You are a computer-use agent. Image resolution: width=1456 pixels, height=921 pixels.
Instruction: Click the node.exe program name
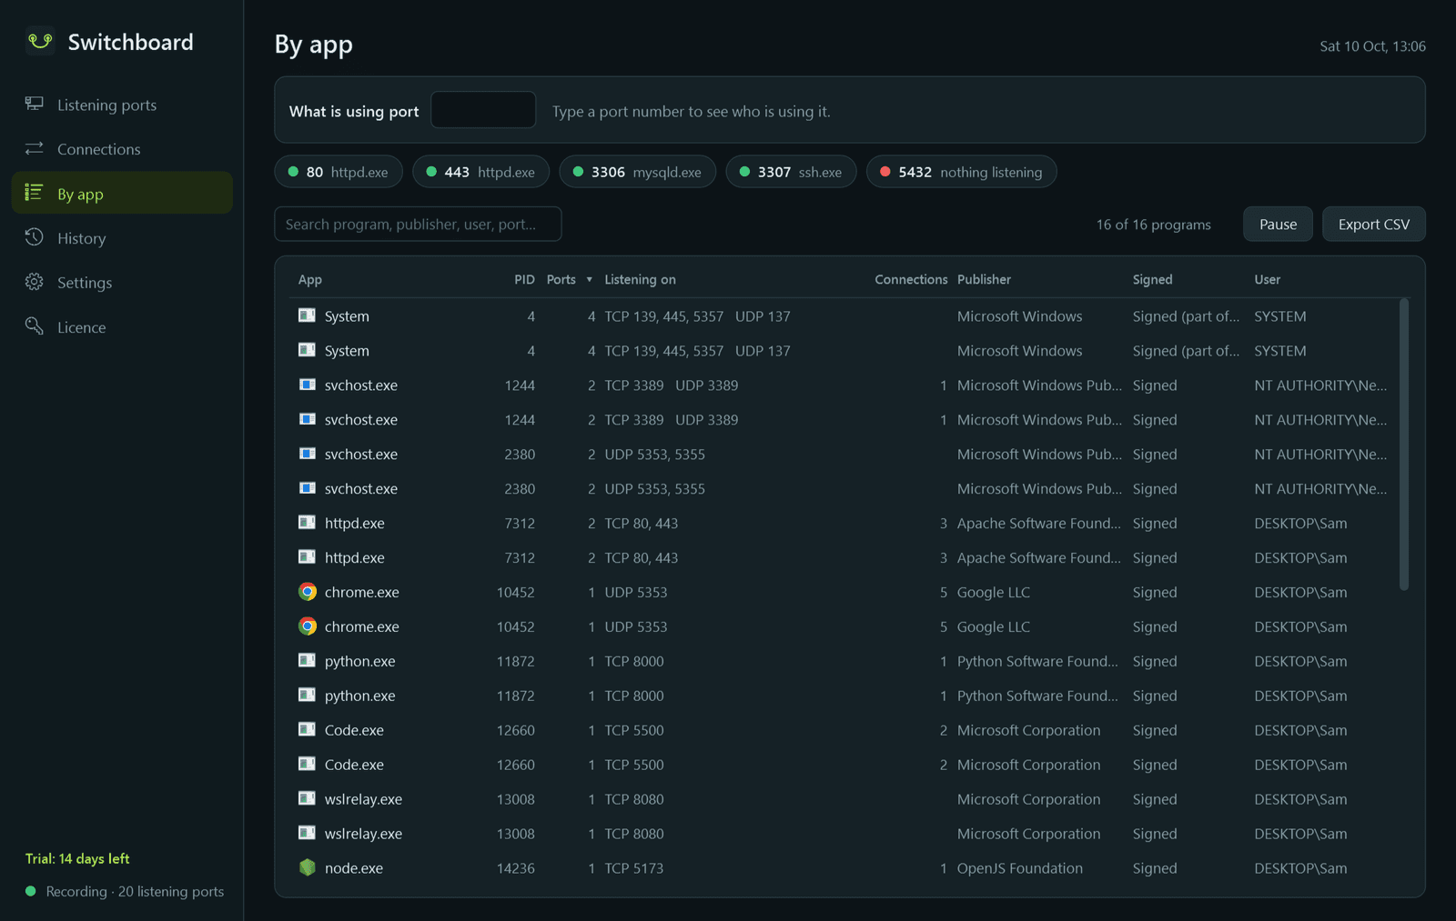[354, 868]
